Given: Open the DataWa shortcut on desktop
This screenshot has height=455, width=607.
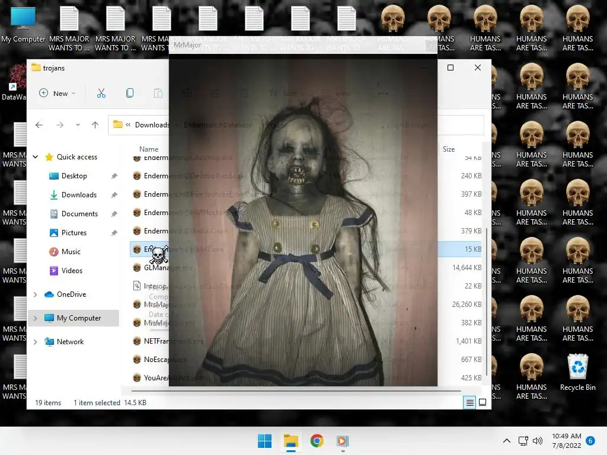Looking at the screenshot, I should coord(14,82).
